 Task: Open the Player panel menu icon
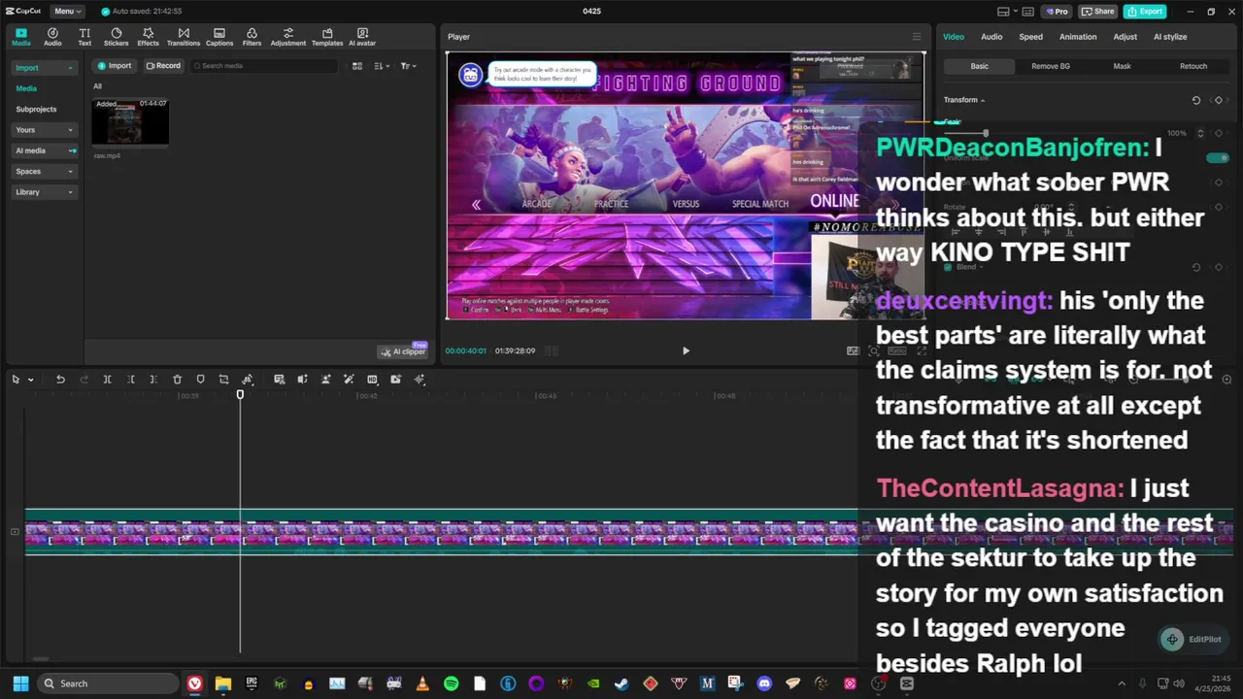point(916,37)
